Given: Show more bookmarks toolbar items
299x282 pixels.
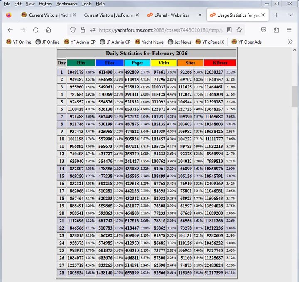Looking at the screenshot, I should (x=290, y=42).
